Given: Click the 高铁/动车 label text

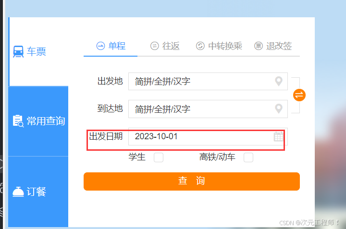Looking at the screenshot, I should (217, 157).
